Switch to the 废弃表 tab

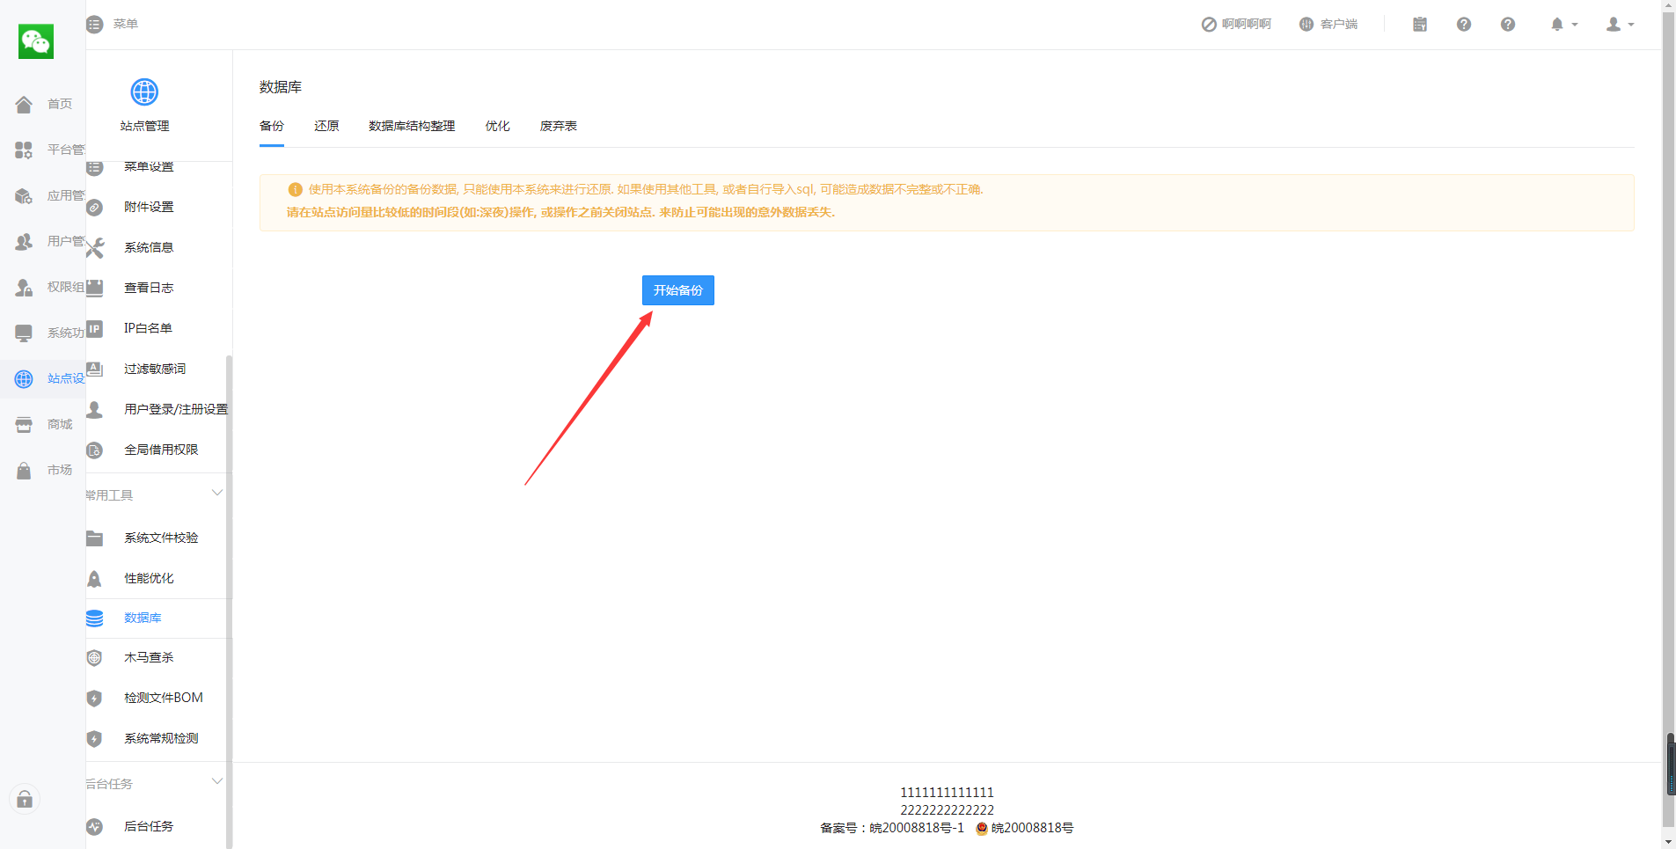coord(559,126)
